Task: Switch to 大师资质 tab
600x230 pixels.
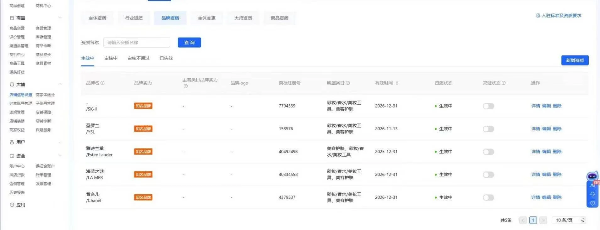Action: pyautogui.click(x=243, y=18)
